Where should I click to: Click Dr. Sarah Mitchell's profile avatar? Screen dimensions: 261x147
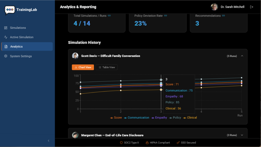[x=214, y=7]
